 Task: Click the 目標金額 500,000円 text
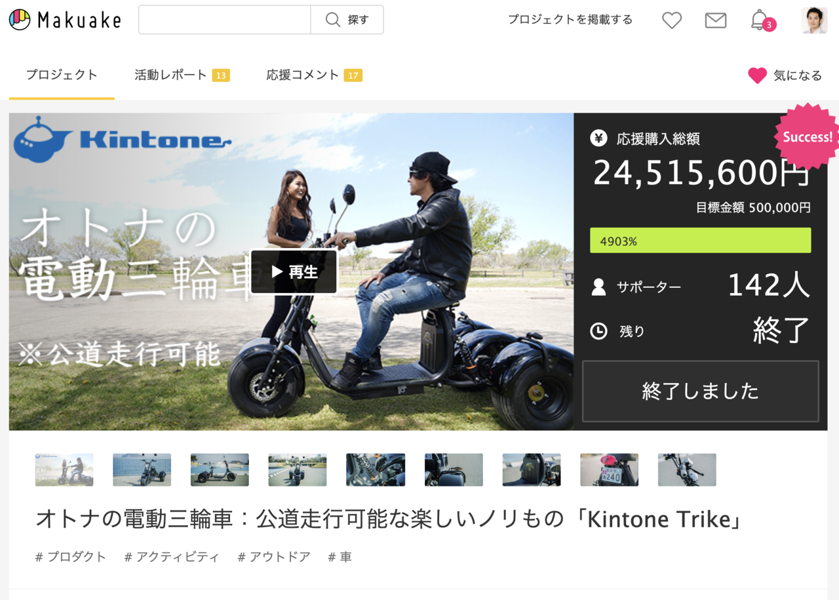pos(753,208)
